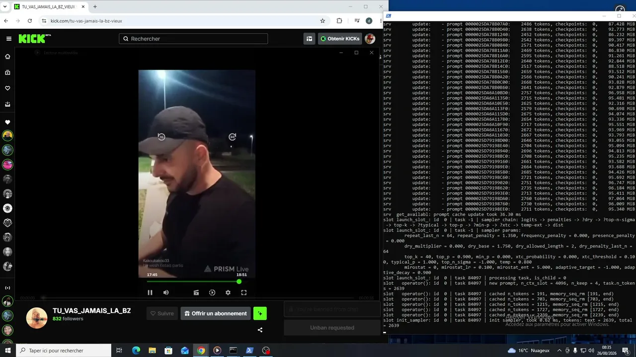
Task: Open the Kick hamburger menu
Action: point(9,39)
